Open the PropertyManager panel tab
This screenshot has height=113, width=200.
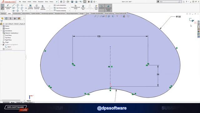point(7,19)
